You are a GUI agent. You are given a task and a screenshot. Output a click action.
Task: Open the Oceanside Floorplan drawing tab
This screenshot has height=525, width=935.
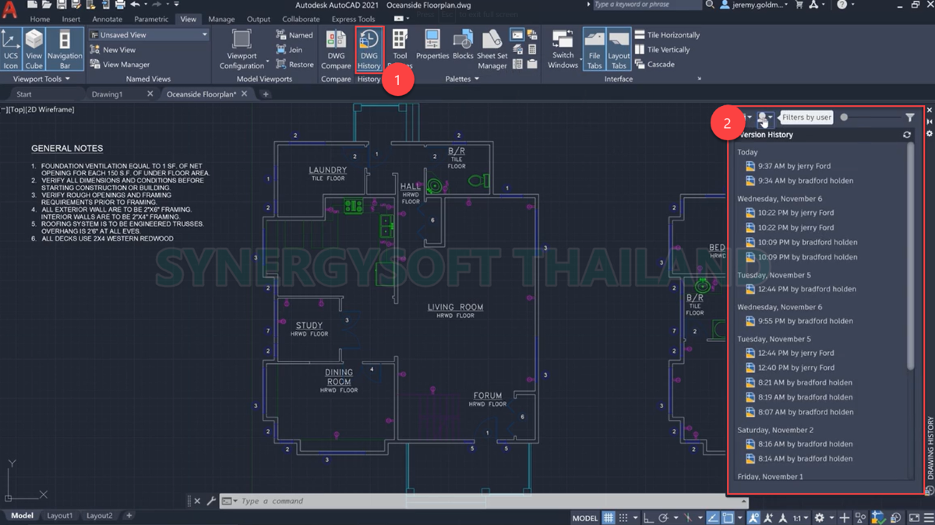pyautogui.click(x=201, y=93)
